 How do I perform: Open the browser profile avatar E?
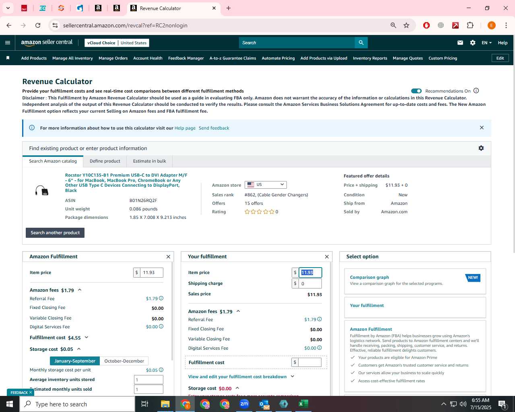[x=491, y=25]
